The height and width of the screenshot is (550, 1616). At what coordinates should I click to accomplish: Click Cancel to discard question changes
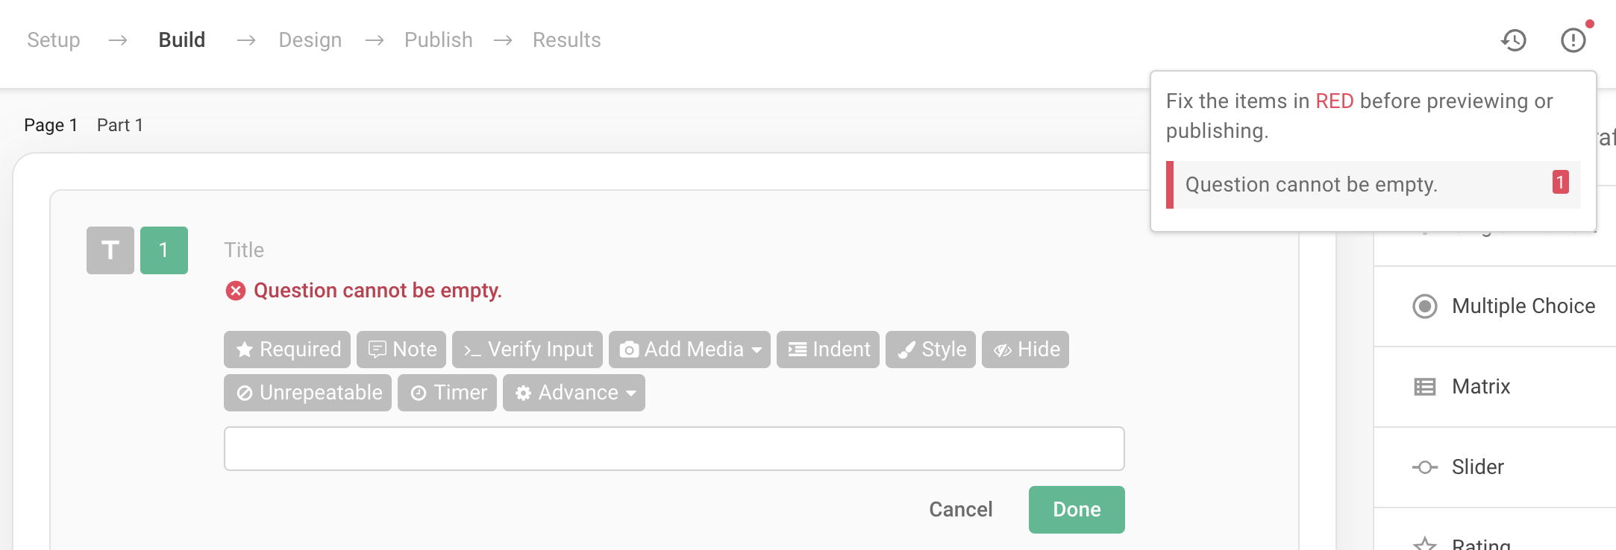960,509
